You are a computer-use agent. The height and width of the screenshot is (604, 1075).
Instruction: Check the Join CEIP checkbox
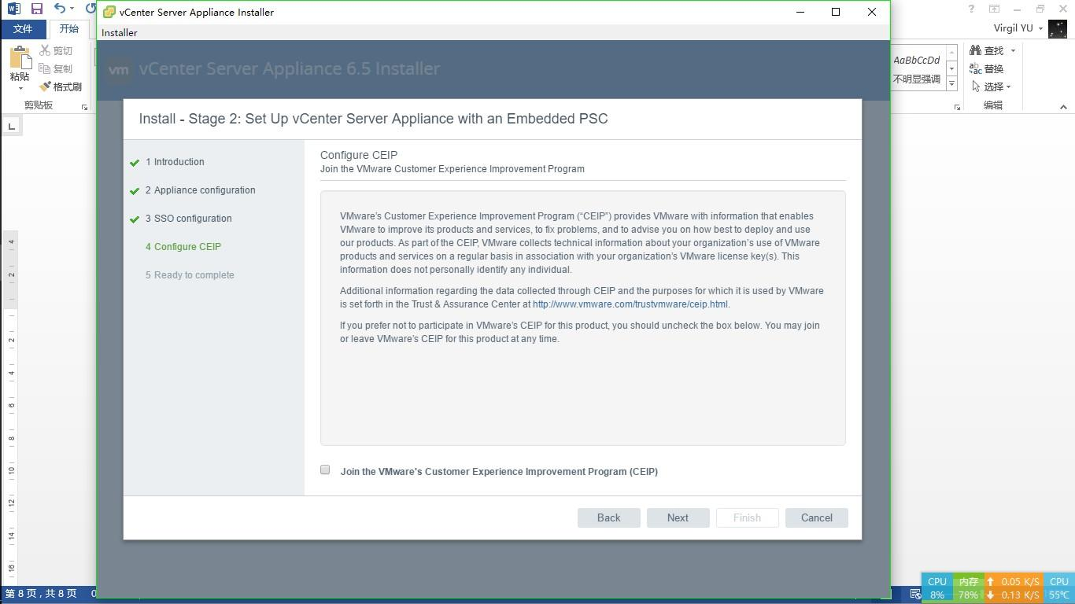tap(325, 470)
